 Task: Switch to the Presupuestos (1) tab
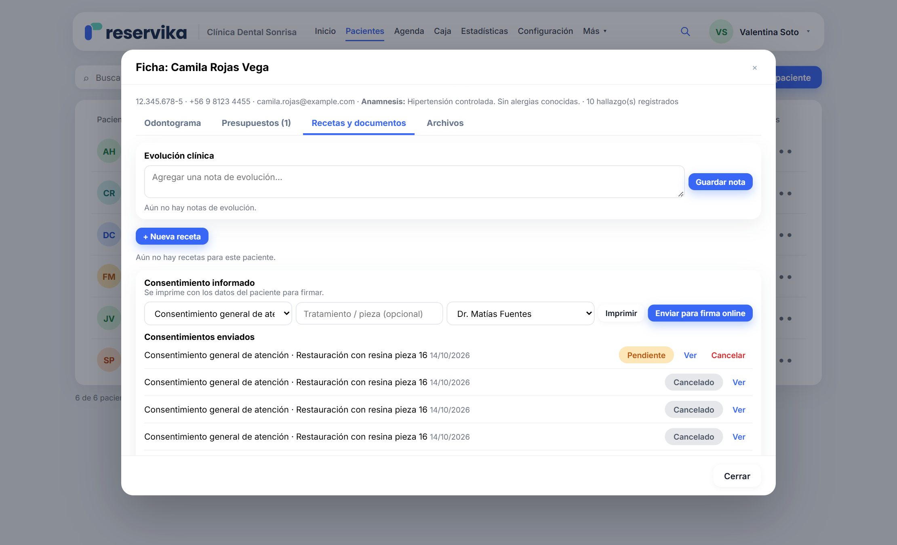[x=256, y=123]
